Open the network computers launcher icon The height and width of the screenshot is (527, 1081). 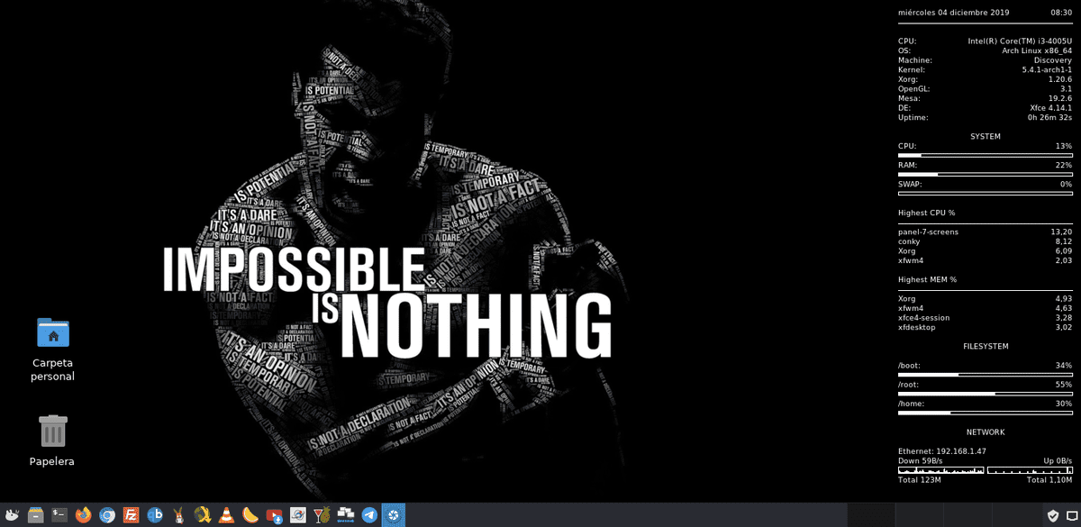tap(346, 515)
